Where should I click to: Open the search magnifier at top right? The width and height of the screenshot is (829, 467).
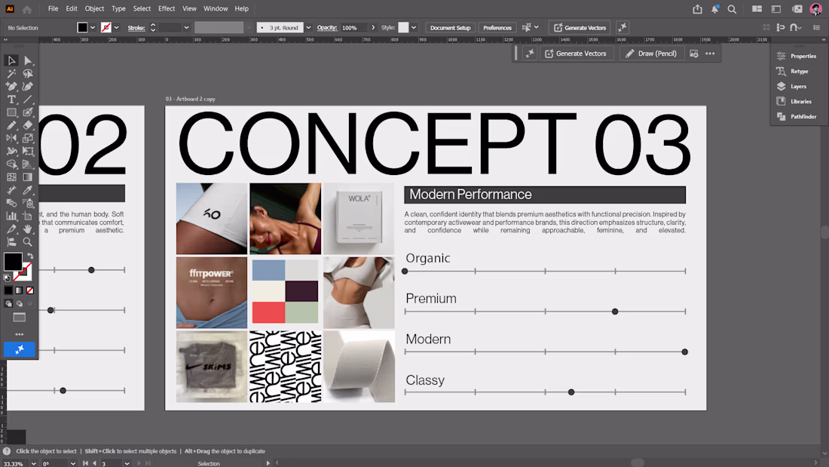pos(733,9)
